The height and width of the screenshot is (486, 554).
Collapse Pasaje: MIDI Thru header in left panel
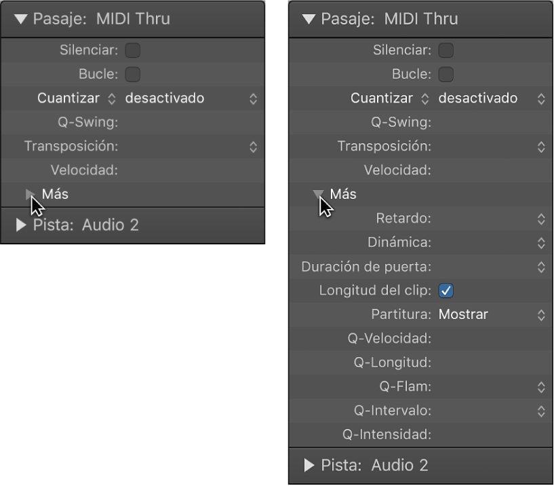point(21,19)
